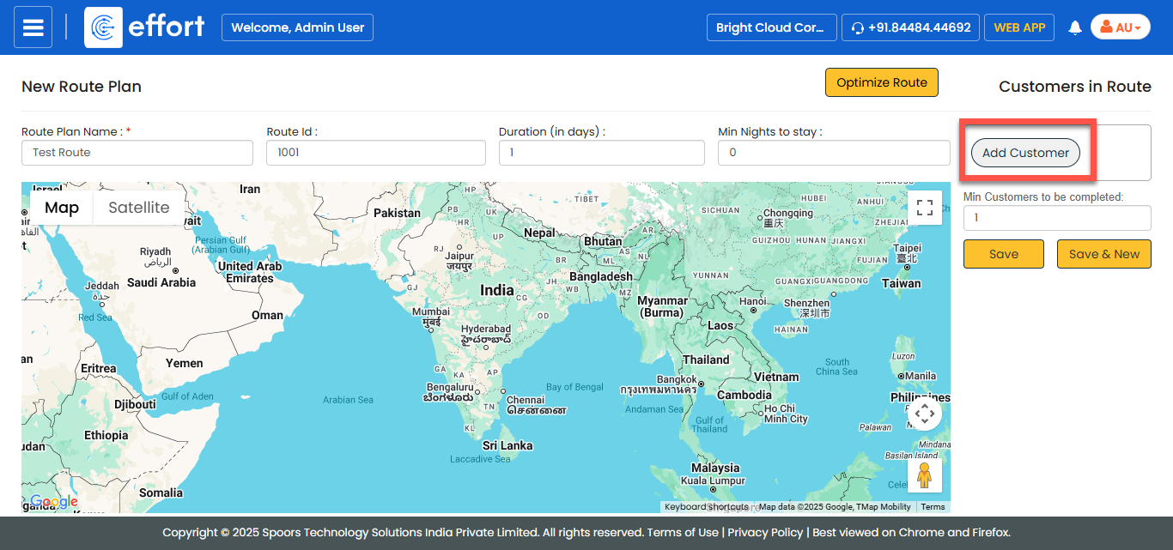The image size is (1173, 550).
Task: Open the Privacy Policy link
Action: tap(765, 532)
